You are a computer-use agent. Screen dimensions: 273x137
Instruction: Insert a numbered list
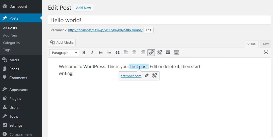[109, 53]
